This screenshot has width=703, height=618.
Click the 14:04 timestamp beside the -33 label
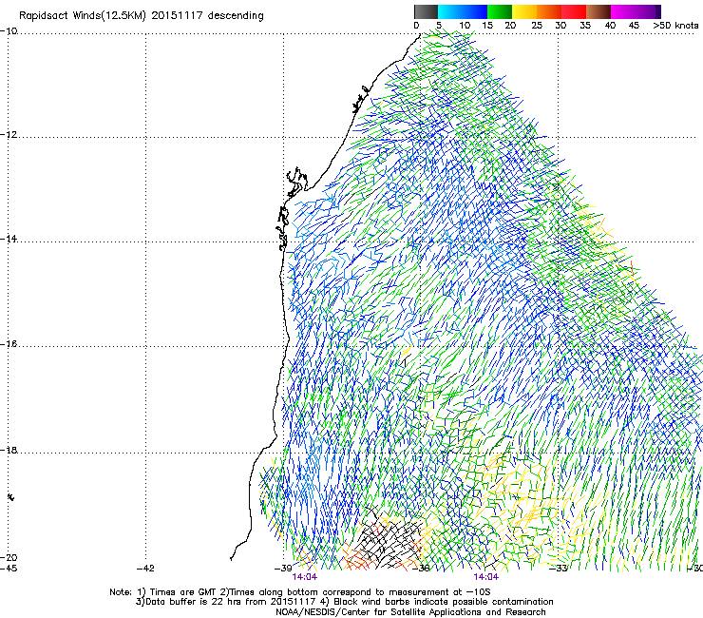[486, 577]
